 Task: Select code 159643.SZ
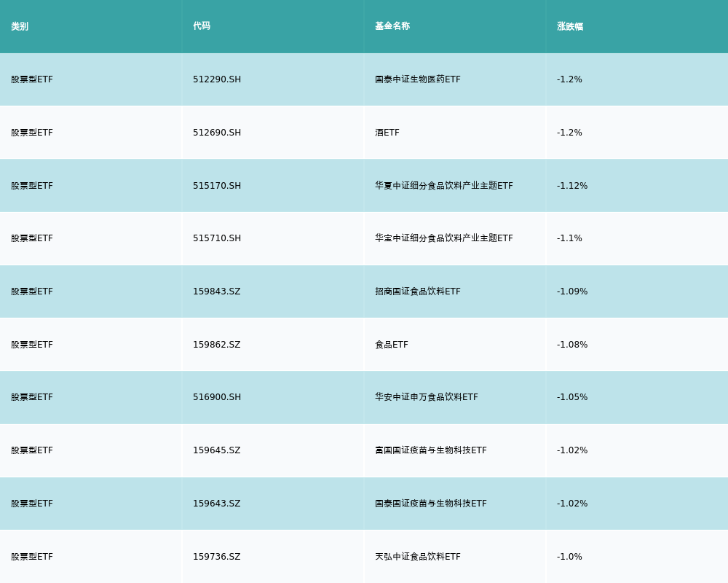click(217, 504)
